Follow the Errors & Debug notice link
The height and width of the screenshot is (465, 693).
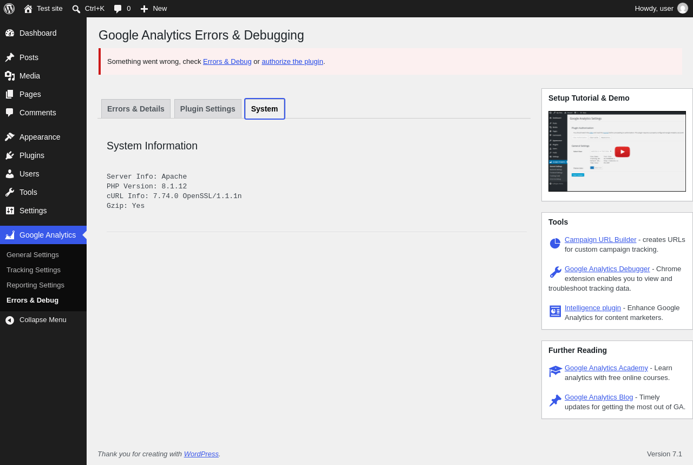pos(227,61)
